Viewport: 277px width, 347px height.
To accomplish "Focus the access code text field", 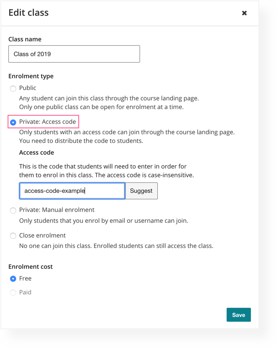I will (x=72, y=191).
